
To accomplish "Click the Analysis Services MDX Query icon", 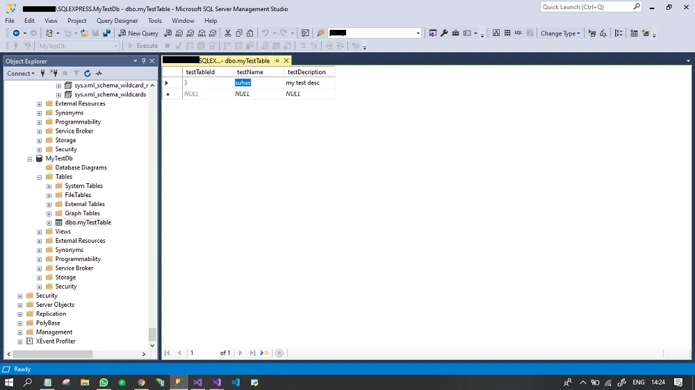I will pos(179,33).
